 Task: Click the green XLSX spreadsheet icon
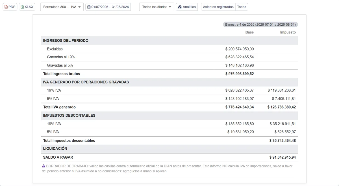(22, 7)
